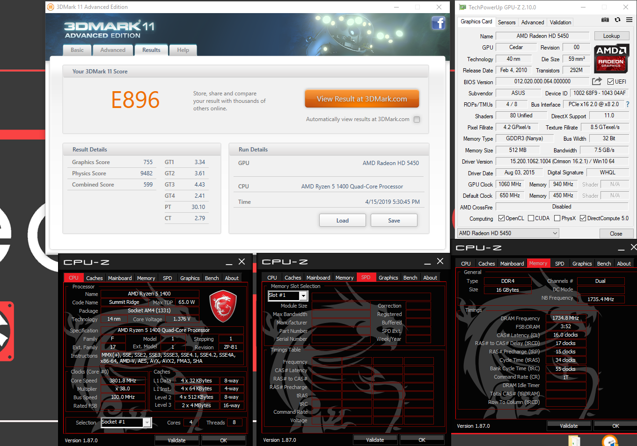
Task: Open the GPU-Z hamburger menu
Action: tap(629, 20)
